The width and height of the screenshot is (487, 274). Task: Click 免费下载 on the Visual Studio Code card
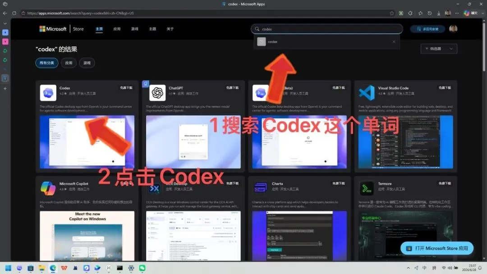click(445, 88)
